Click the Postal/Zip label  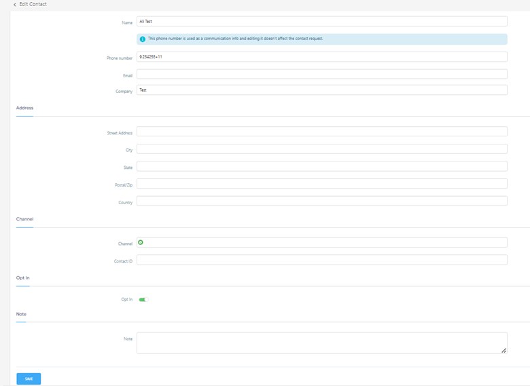[124, 185]
